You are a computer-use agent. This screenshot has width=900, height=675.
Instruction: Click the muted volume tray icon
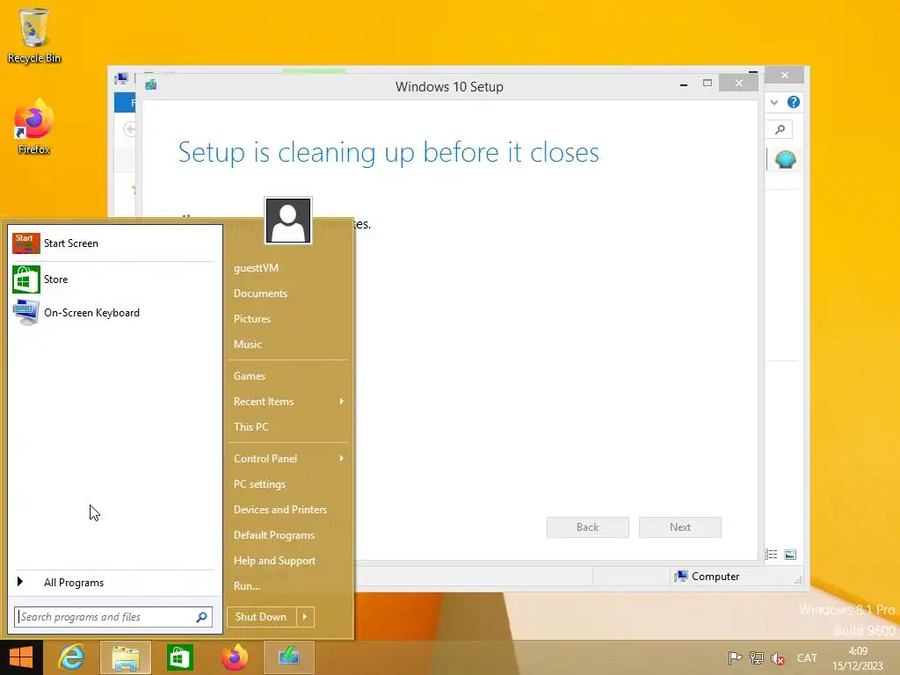(x=778, y=658)
